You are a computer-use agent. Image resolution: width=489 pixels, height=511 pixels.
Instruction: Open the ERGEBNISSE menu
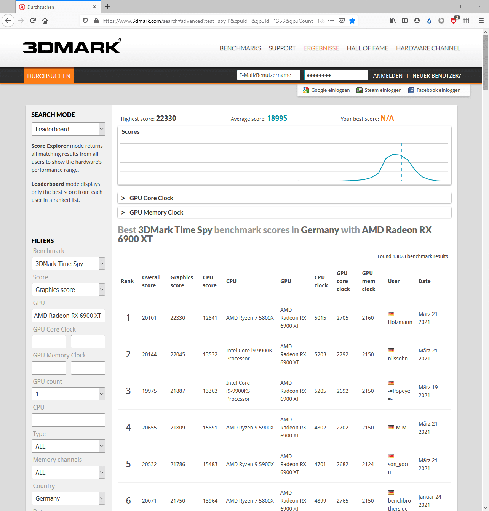point(321,48)
